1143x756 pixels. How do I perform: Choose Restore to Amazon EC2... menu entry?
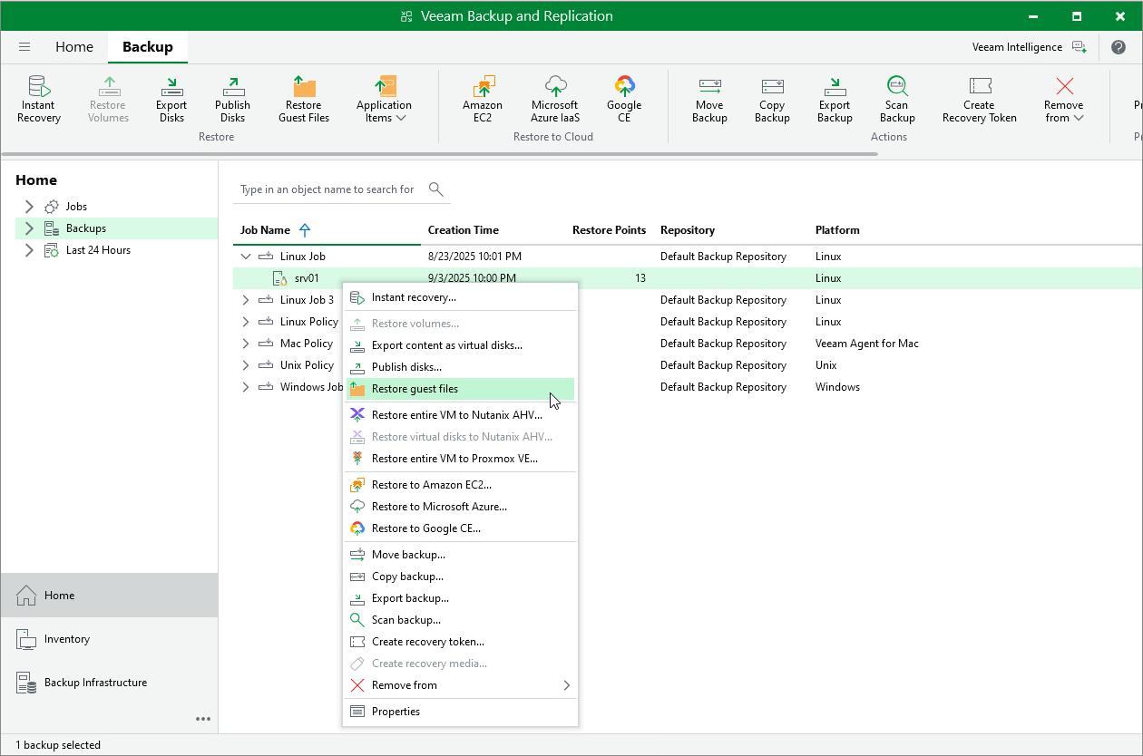tap(460, 485)
